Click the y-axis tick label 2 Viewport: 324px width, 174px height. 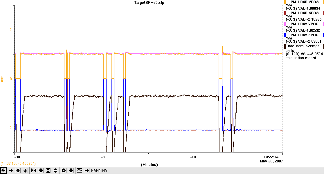coord(11,30)
